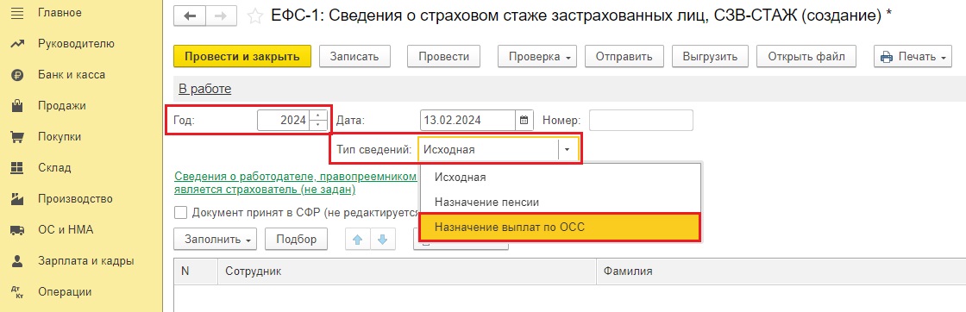Open the Производство sidebar section
966x312 pixels.
coord(75,199)
